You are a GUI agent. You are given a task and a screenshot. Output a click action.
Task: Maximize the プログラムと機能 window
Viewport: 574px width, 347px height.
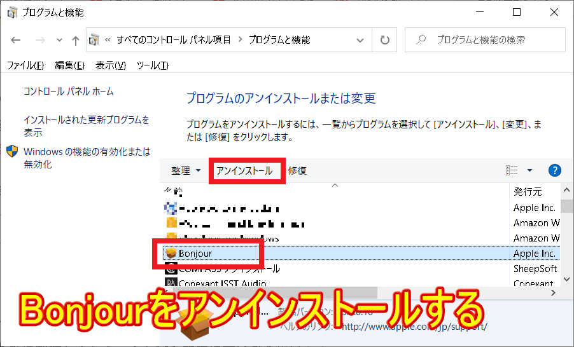(517, 12)
